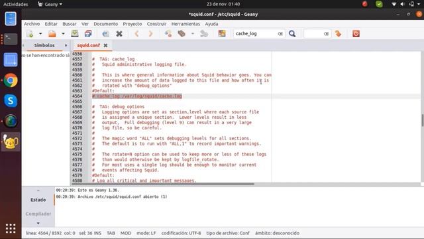Open the Editar menu
The height and width of the screenshot is (239, 424).
tap(51, 24)
